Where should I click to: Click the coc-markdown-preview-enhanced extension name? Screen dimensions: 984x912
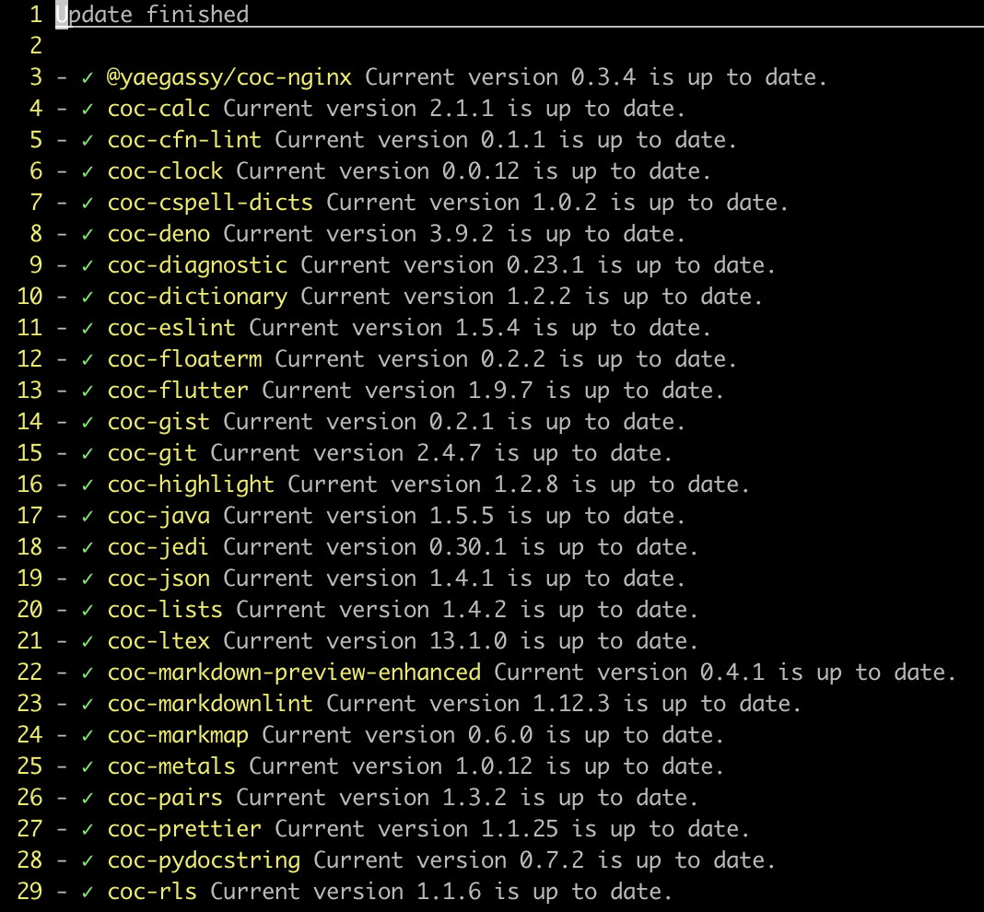(294, 672)
